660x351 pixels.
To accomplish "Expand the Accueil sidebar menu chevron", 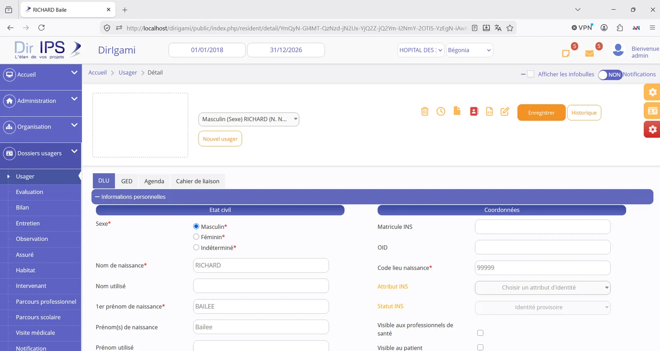I will [x=74, y=73].
